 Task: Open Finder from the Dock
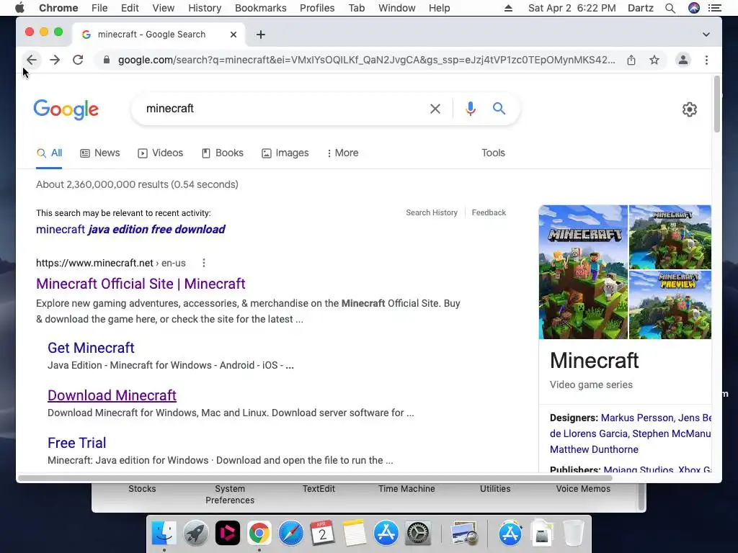point(164,534)
